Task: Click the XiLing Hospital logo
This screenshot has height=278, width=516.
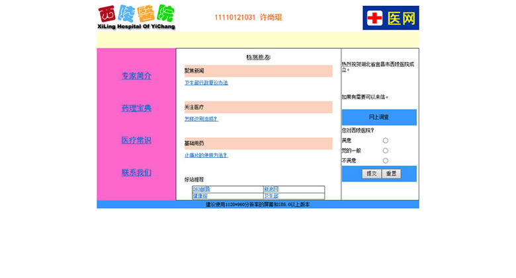Action: point(137,18)
